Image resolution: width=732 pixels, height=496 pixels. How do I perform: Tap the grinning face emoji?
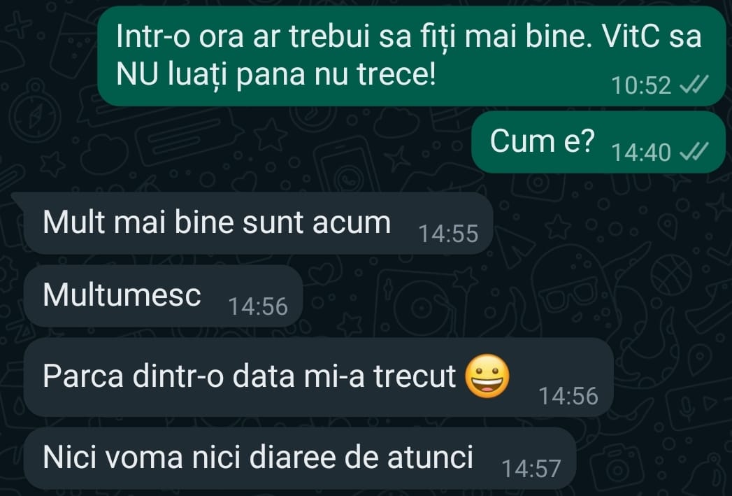[x=487, y=376]
